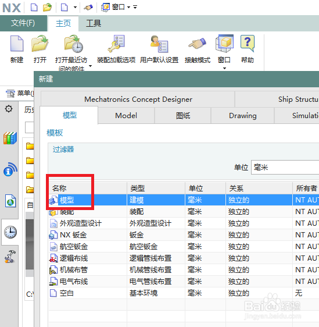Viewport: 319px width, 327px height.
Task: Expand the dropdown arrow after the second new-file icon
Action: tap(75, 8)
